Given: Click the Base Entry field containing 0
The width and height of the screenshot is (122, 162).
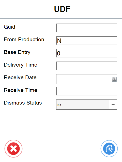Looking at the screenshot, I should click(x=87, y=53).
